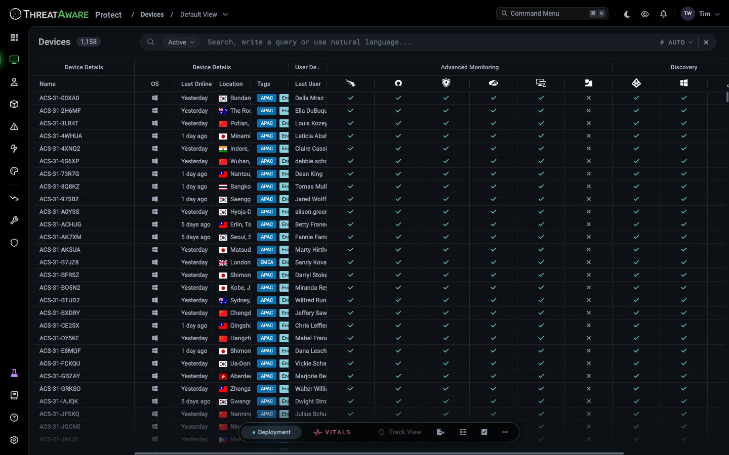
Task: Sort by the CrowdStrike falcon column icon
Action: pos(351,83)
